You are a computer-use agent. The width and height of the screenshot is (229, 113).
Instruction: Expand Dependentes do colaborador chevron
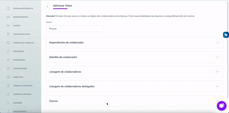pyautogui.click(x=217, y=43)
